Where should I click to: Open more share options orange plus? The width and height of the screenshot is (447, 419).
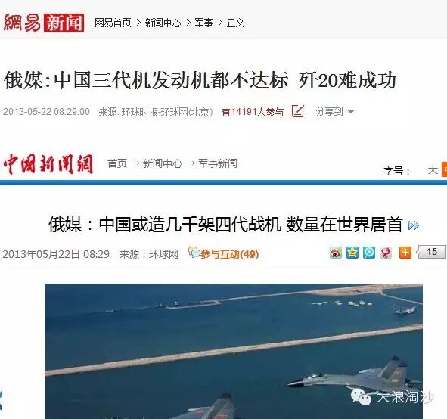(x=405, y=253)
